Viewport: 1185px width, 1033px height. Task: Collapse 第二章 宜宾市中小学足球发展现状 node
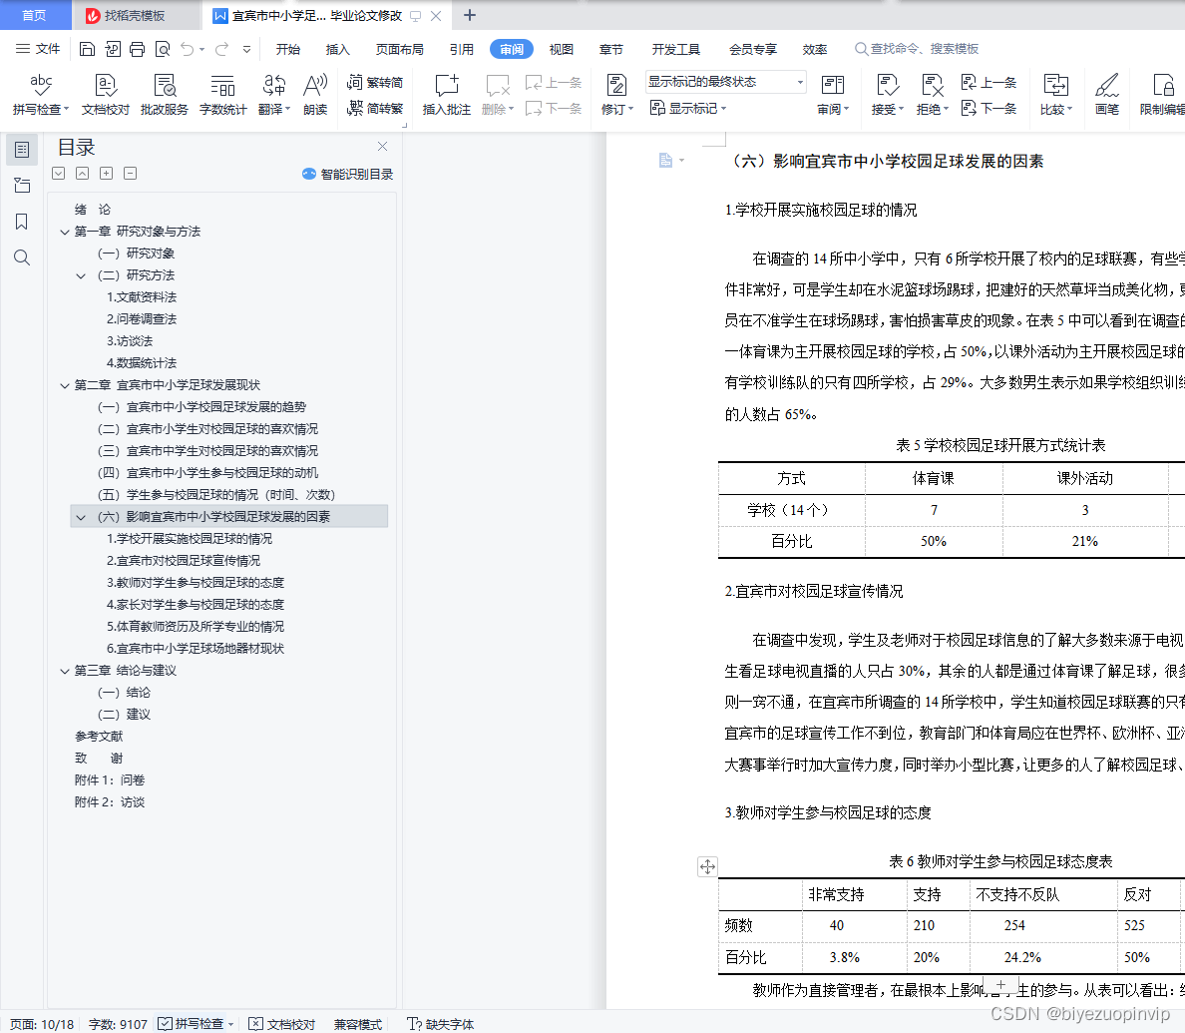pos(65,385)
